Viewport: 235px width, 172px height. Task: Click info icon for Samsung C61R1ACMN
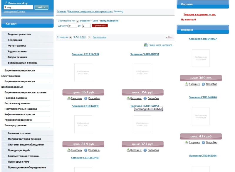click(x=86, y=98)
